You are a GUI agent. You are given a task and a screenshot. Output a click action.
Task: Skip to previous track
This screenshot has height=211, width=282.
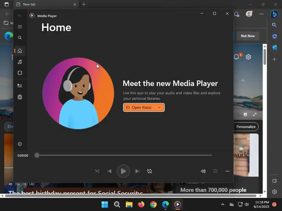click(x=109, y=171)
